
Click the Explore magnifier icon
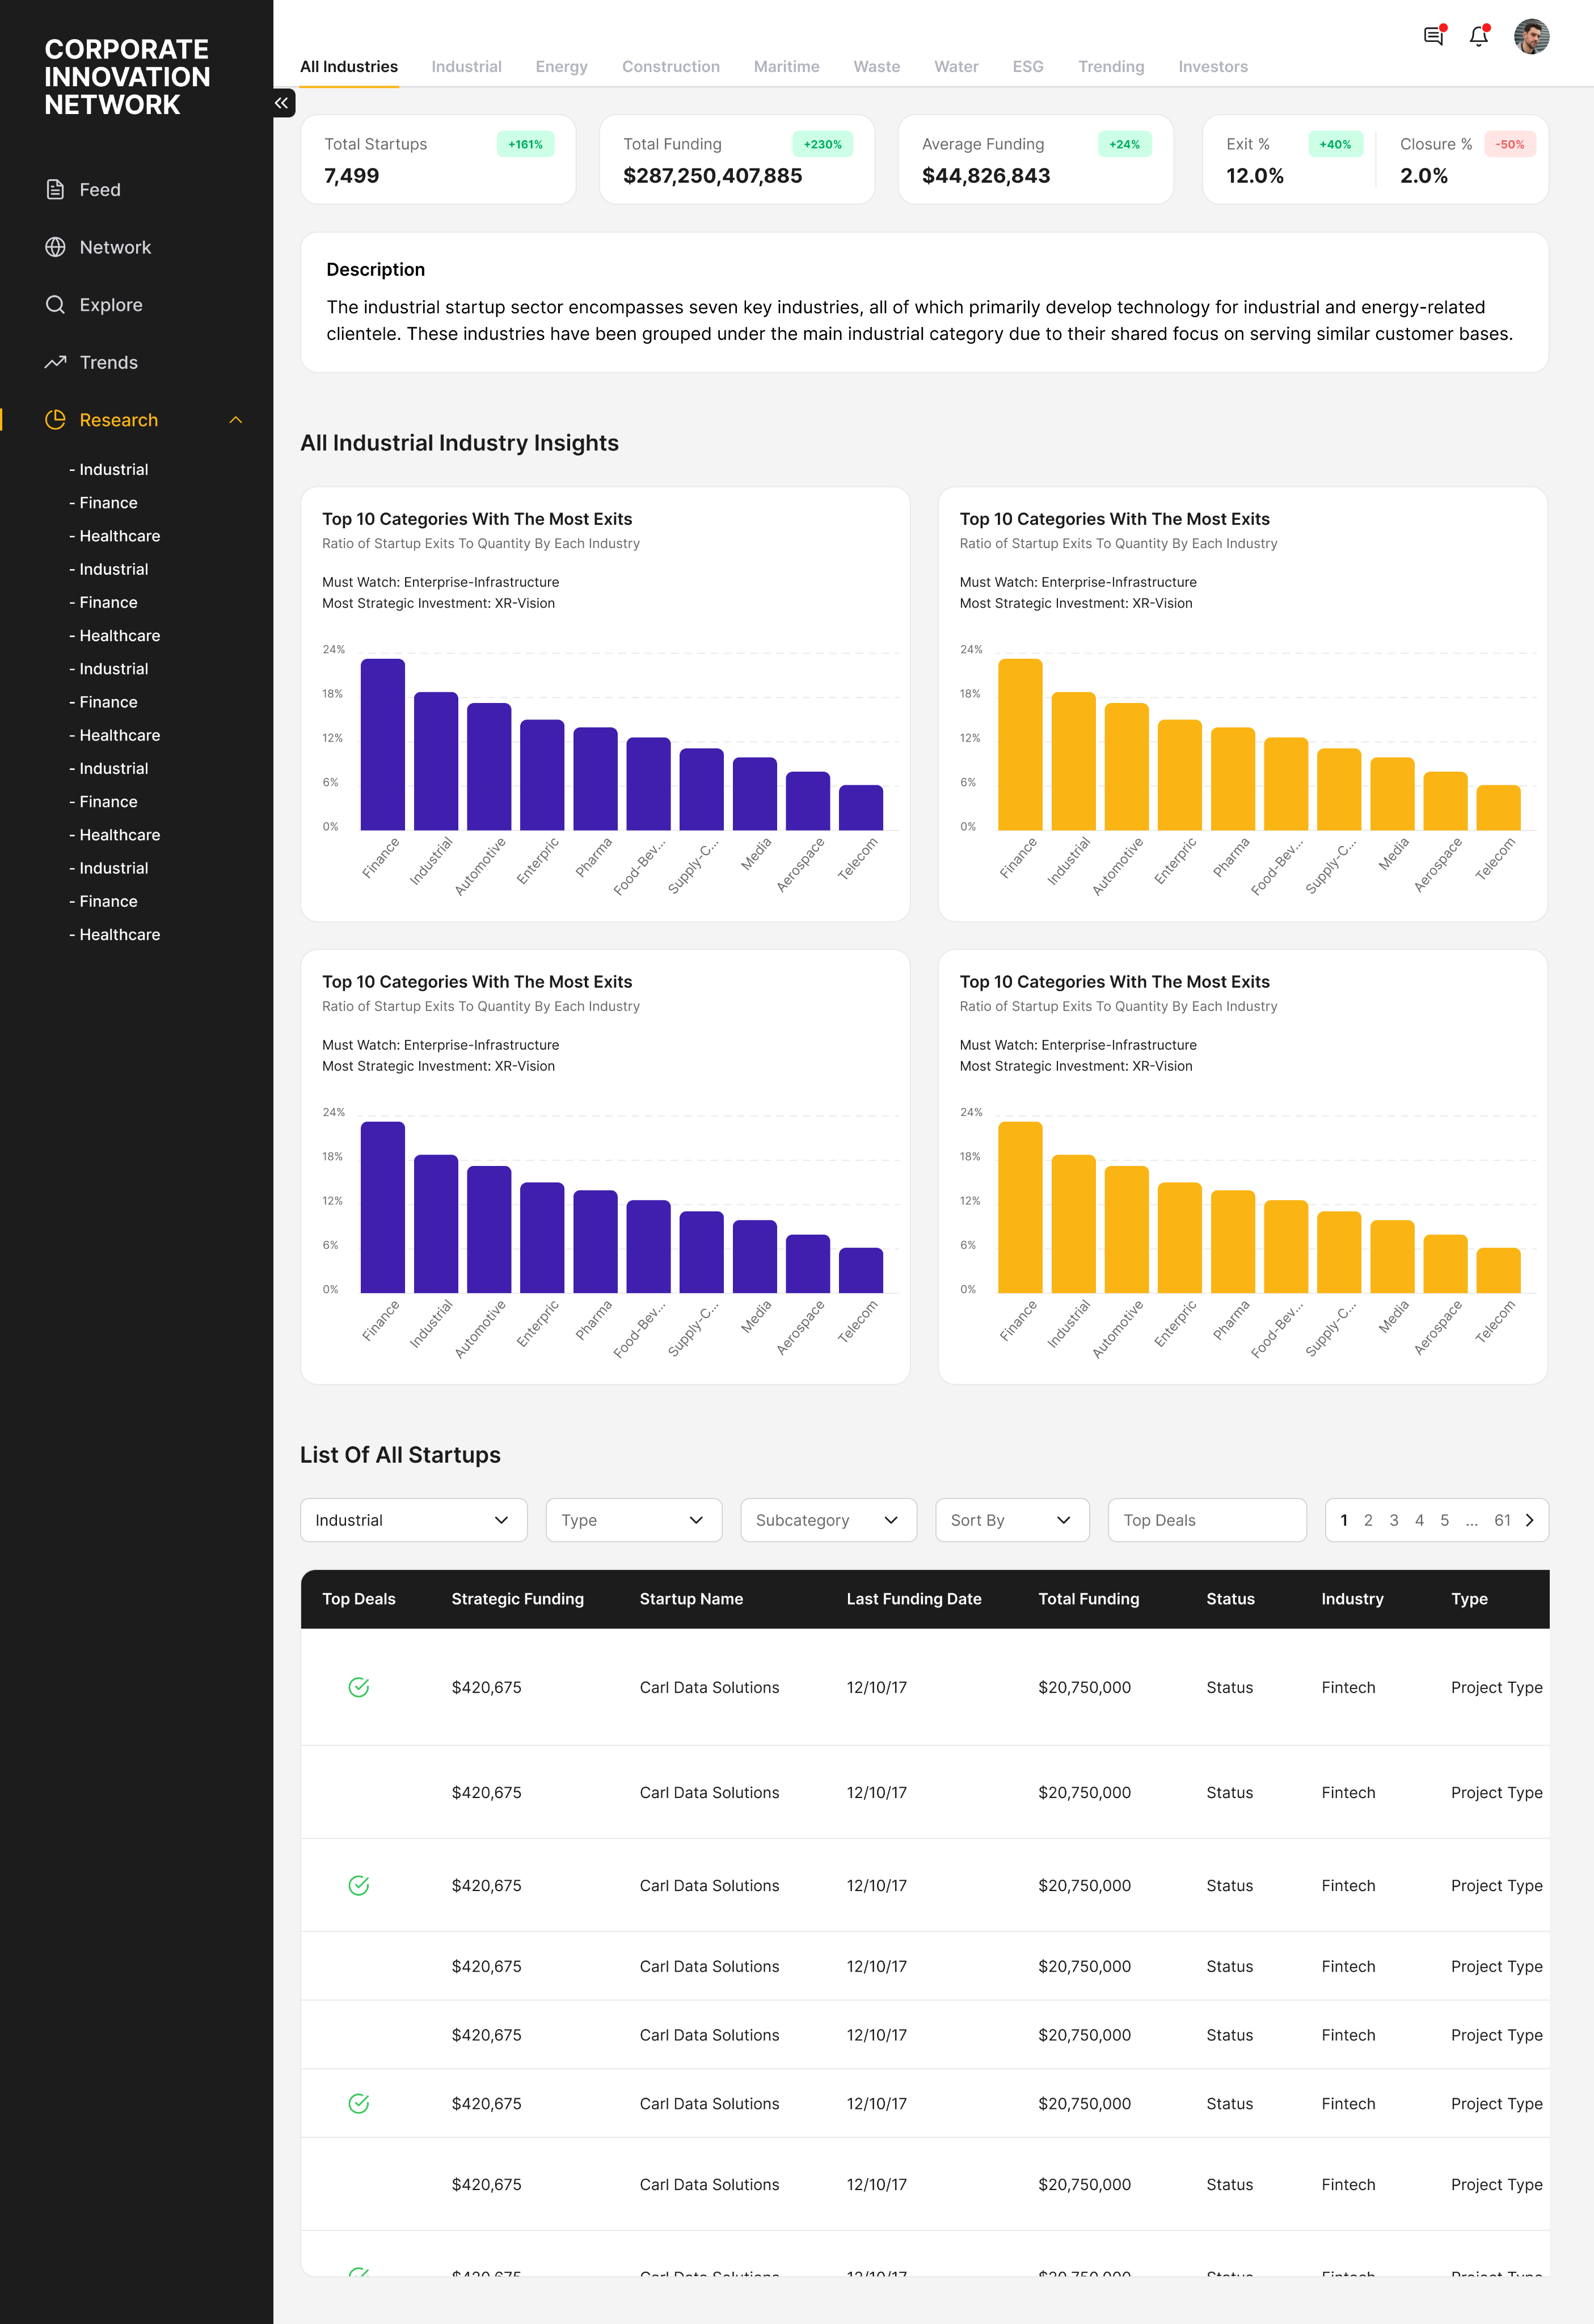coord(55,305)
